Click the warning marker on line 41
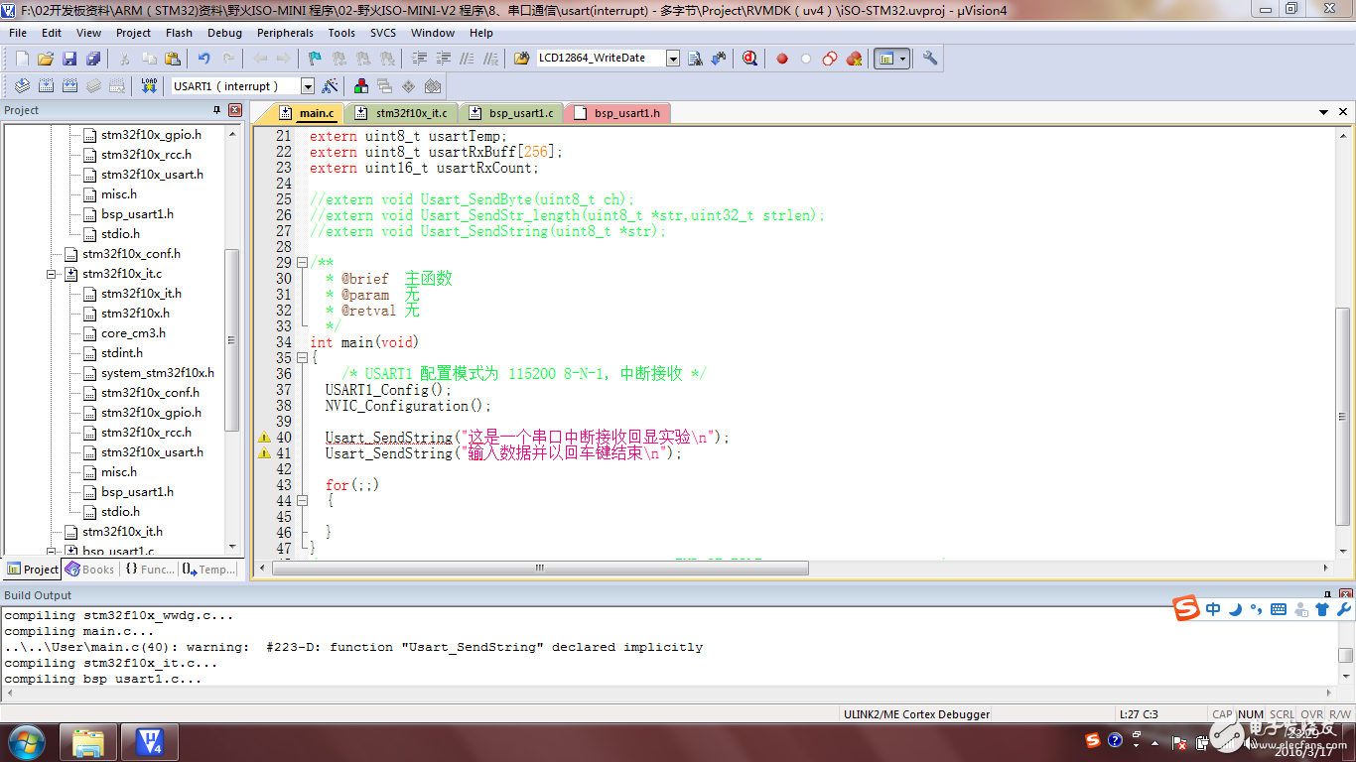The width and height of the screenshot is (1356, 762). tap(264, 453)
